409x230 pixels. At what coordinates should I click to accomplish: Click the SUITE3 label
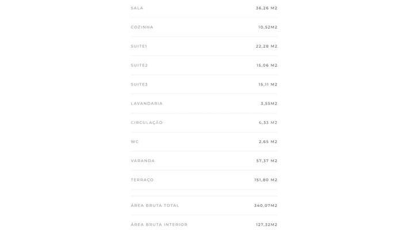point(139,85)
